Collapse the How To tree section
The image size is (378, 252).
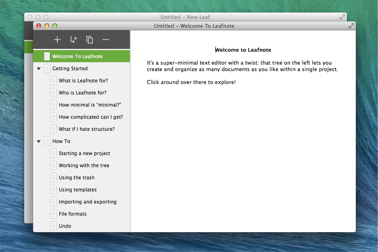coord(39,141)
